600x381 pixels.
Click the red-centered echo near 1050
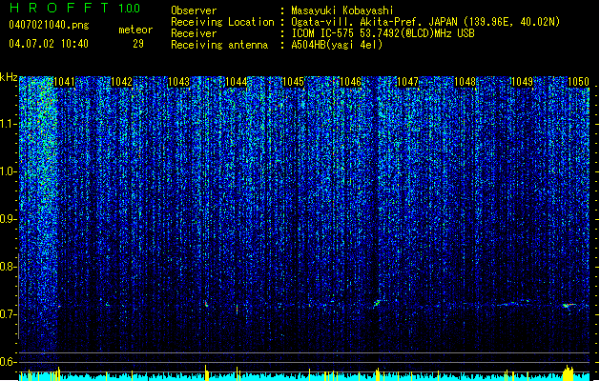(x=569, y=306)
